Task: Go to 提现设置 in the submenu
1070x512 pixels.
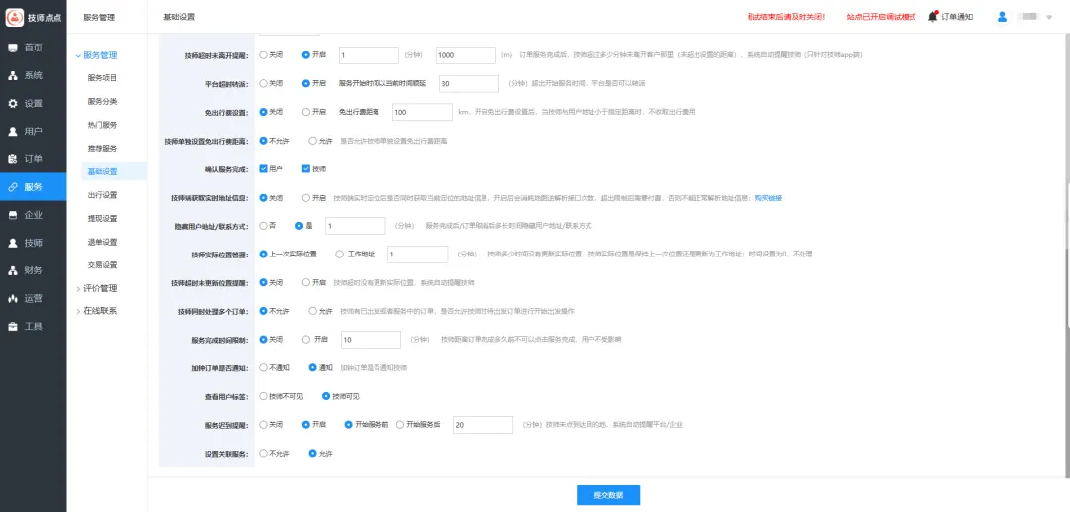Action: pyautogui.click(x=102, y=218)
